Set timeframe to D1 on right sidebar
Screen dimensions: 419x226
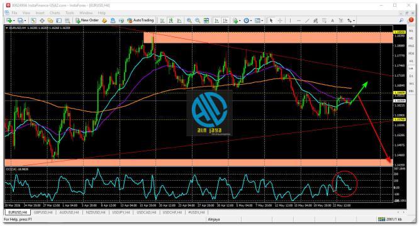(411, 76)
